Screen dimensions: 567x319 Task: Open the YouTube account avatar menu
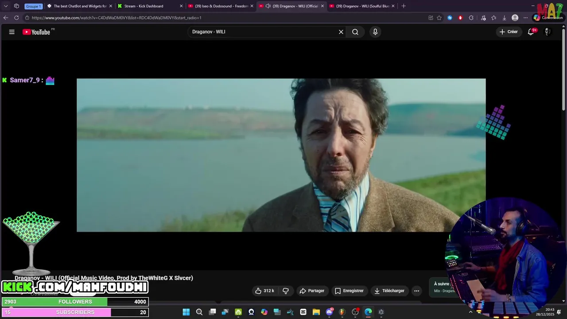point(548,32)
